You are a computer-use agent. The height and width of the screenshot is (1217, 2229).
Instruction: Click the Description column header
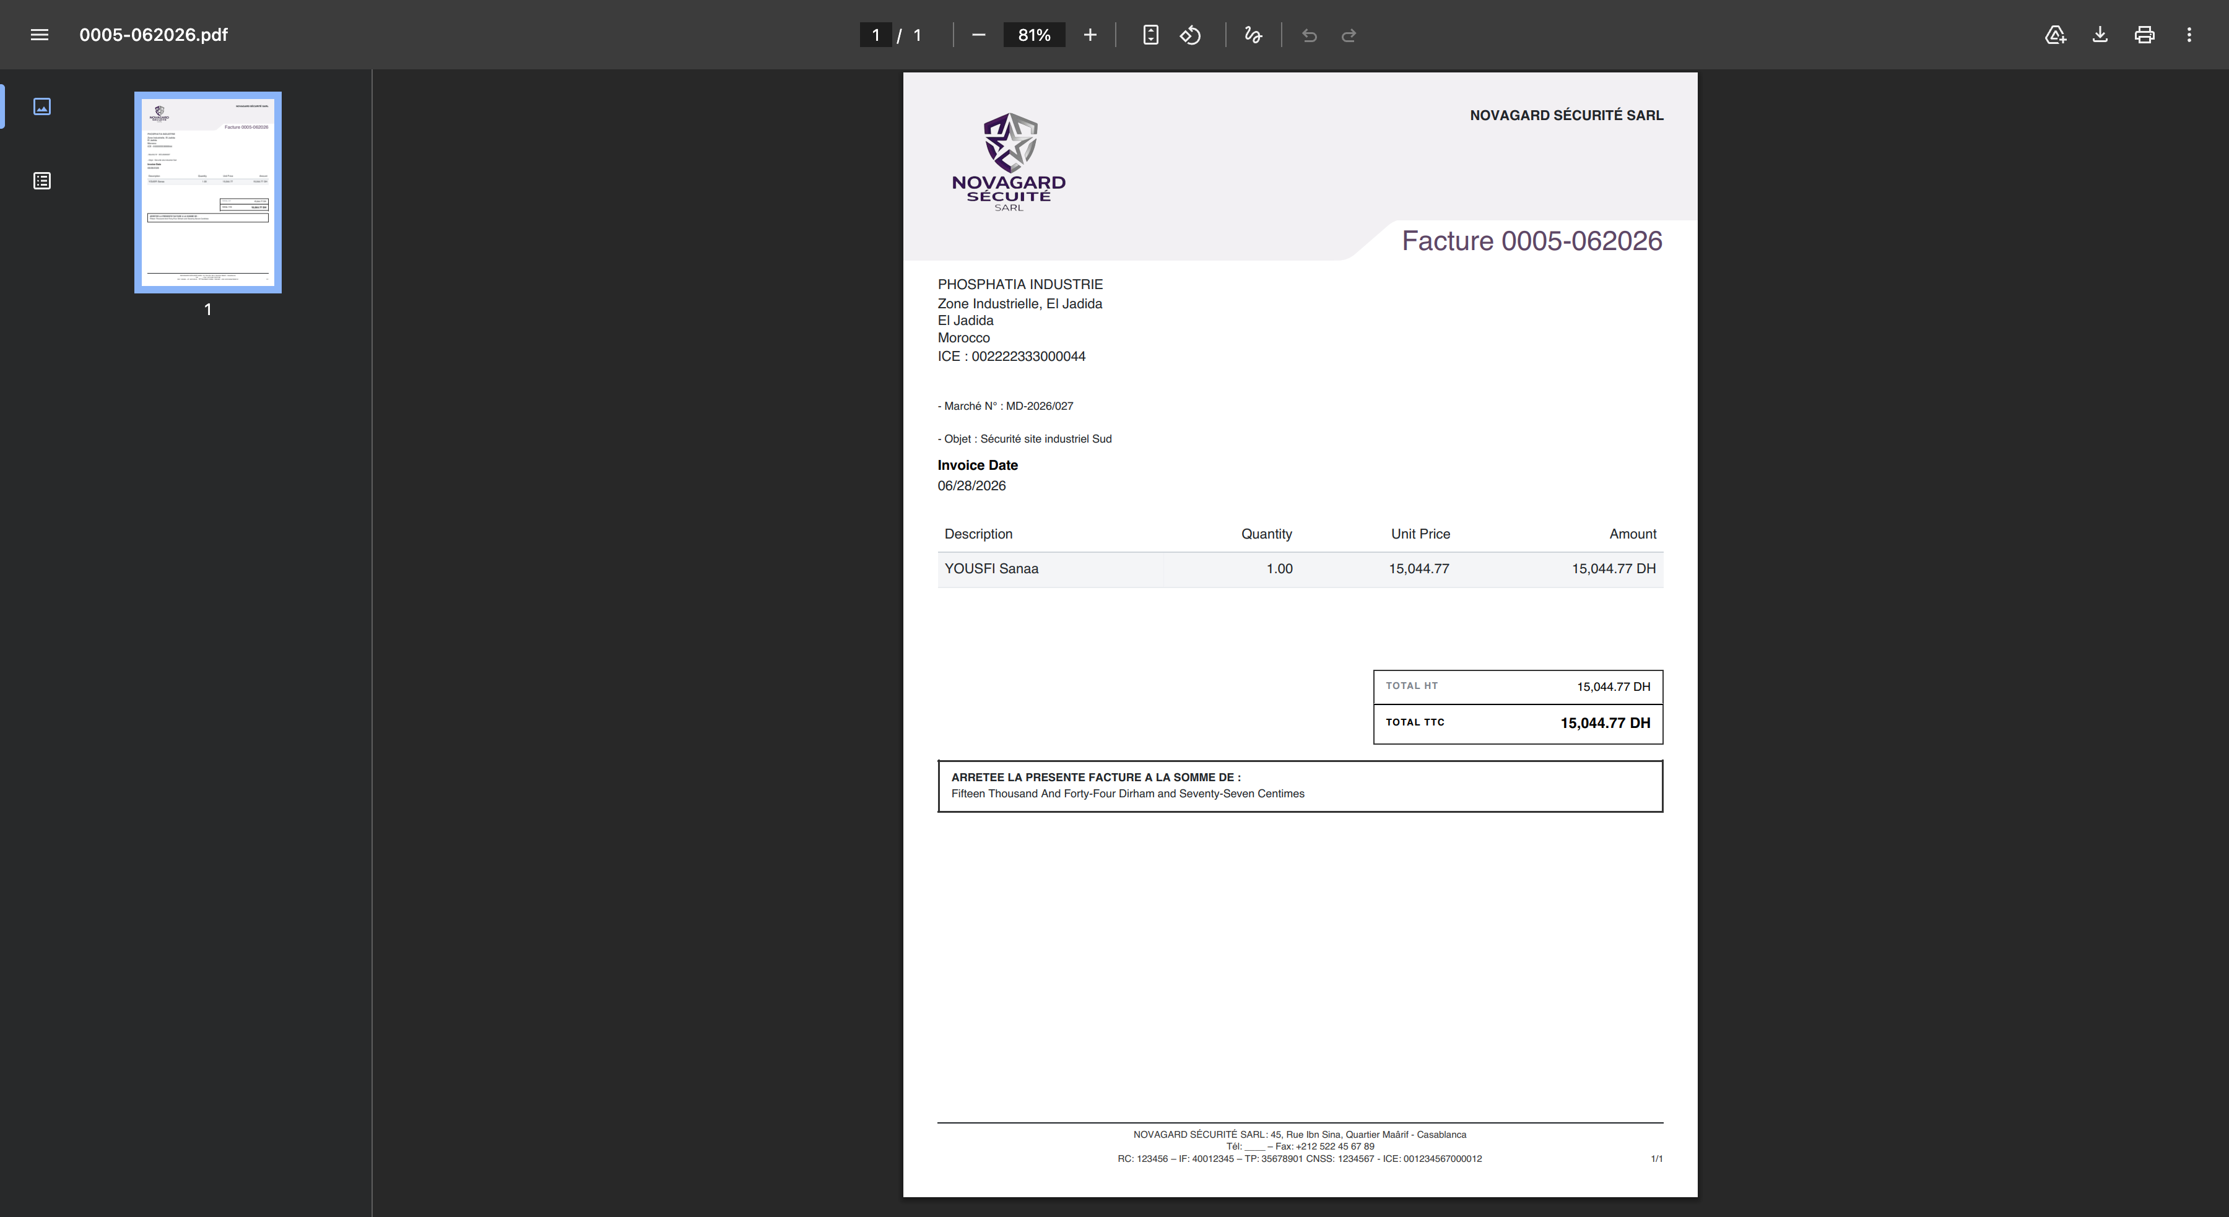point(979,534)
